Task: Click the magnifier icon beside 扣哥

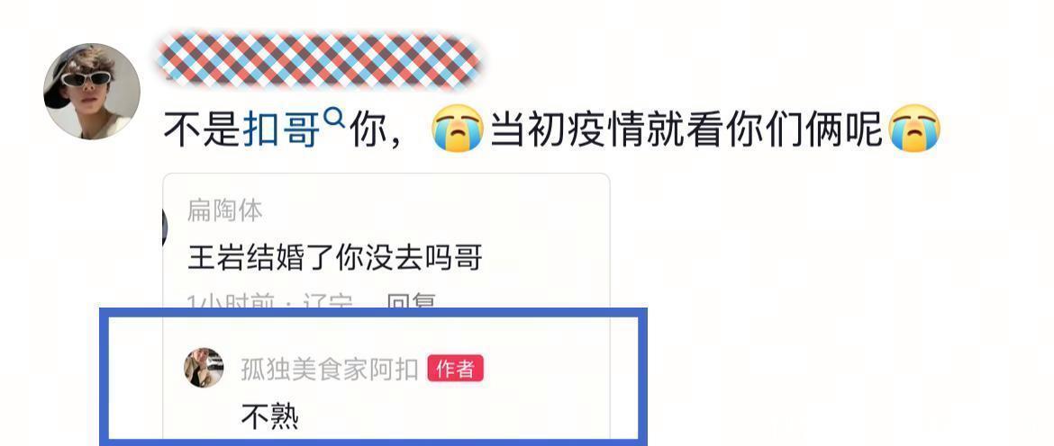Action: (x=334, y=120)
